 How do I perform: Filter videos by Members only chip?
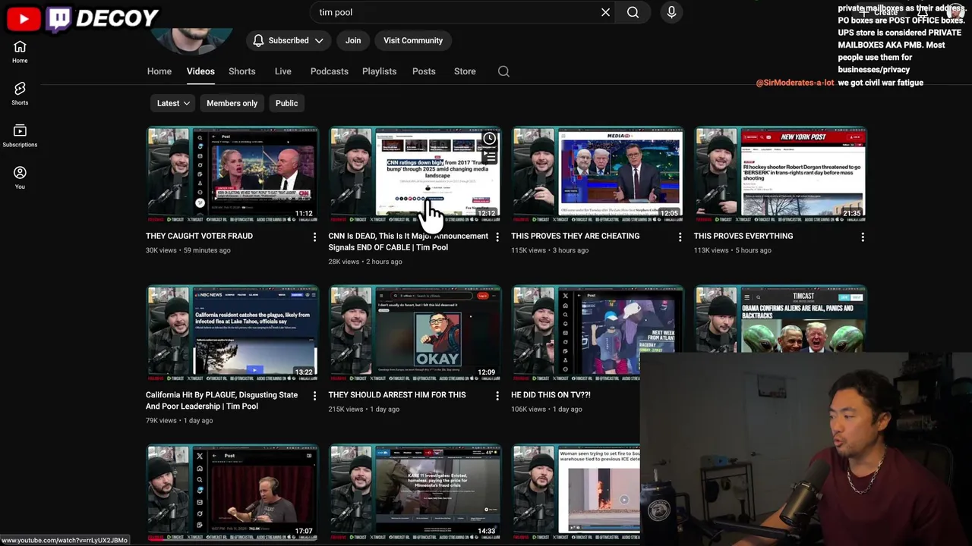(x=232, y=103)
